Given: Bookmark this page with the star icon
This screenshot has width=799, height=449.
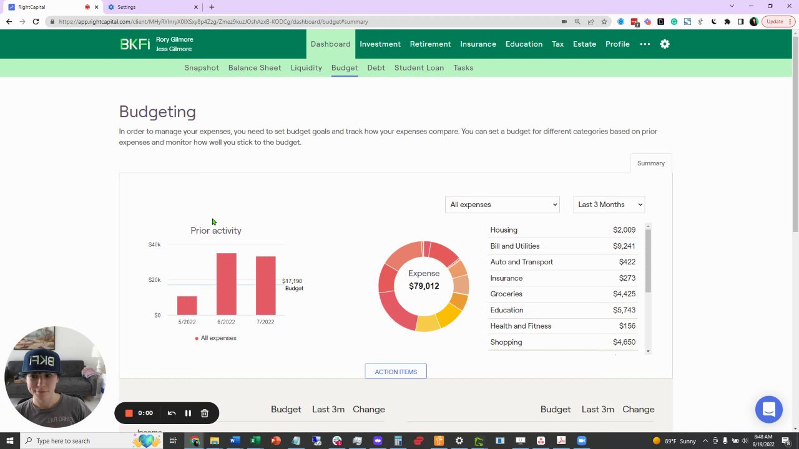Looking at the screenshot, I should pos(604,21).
